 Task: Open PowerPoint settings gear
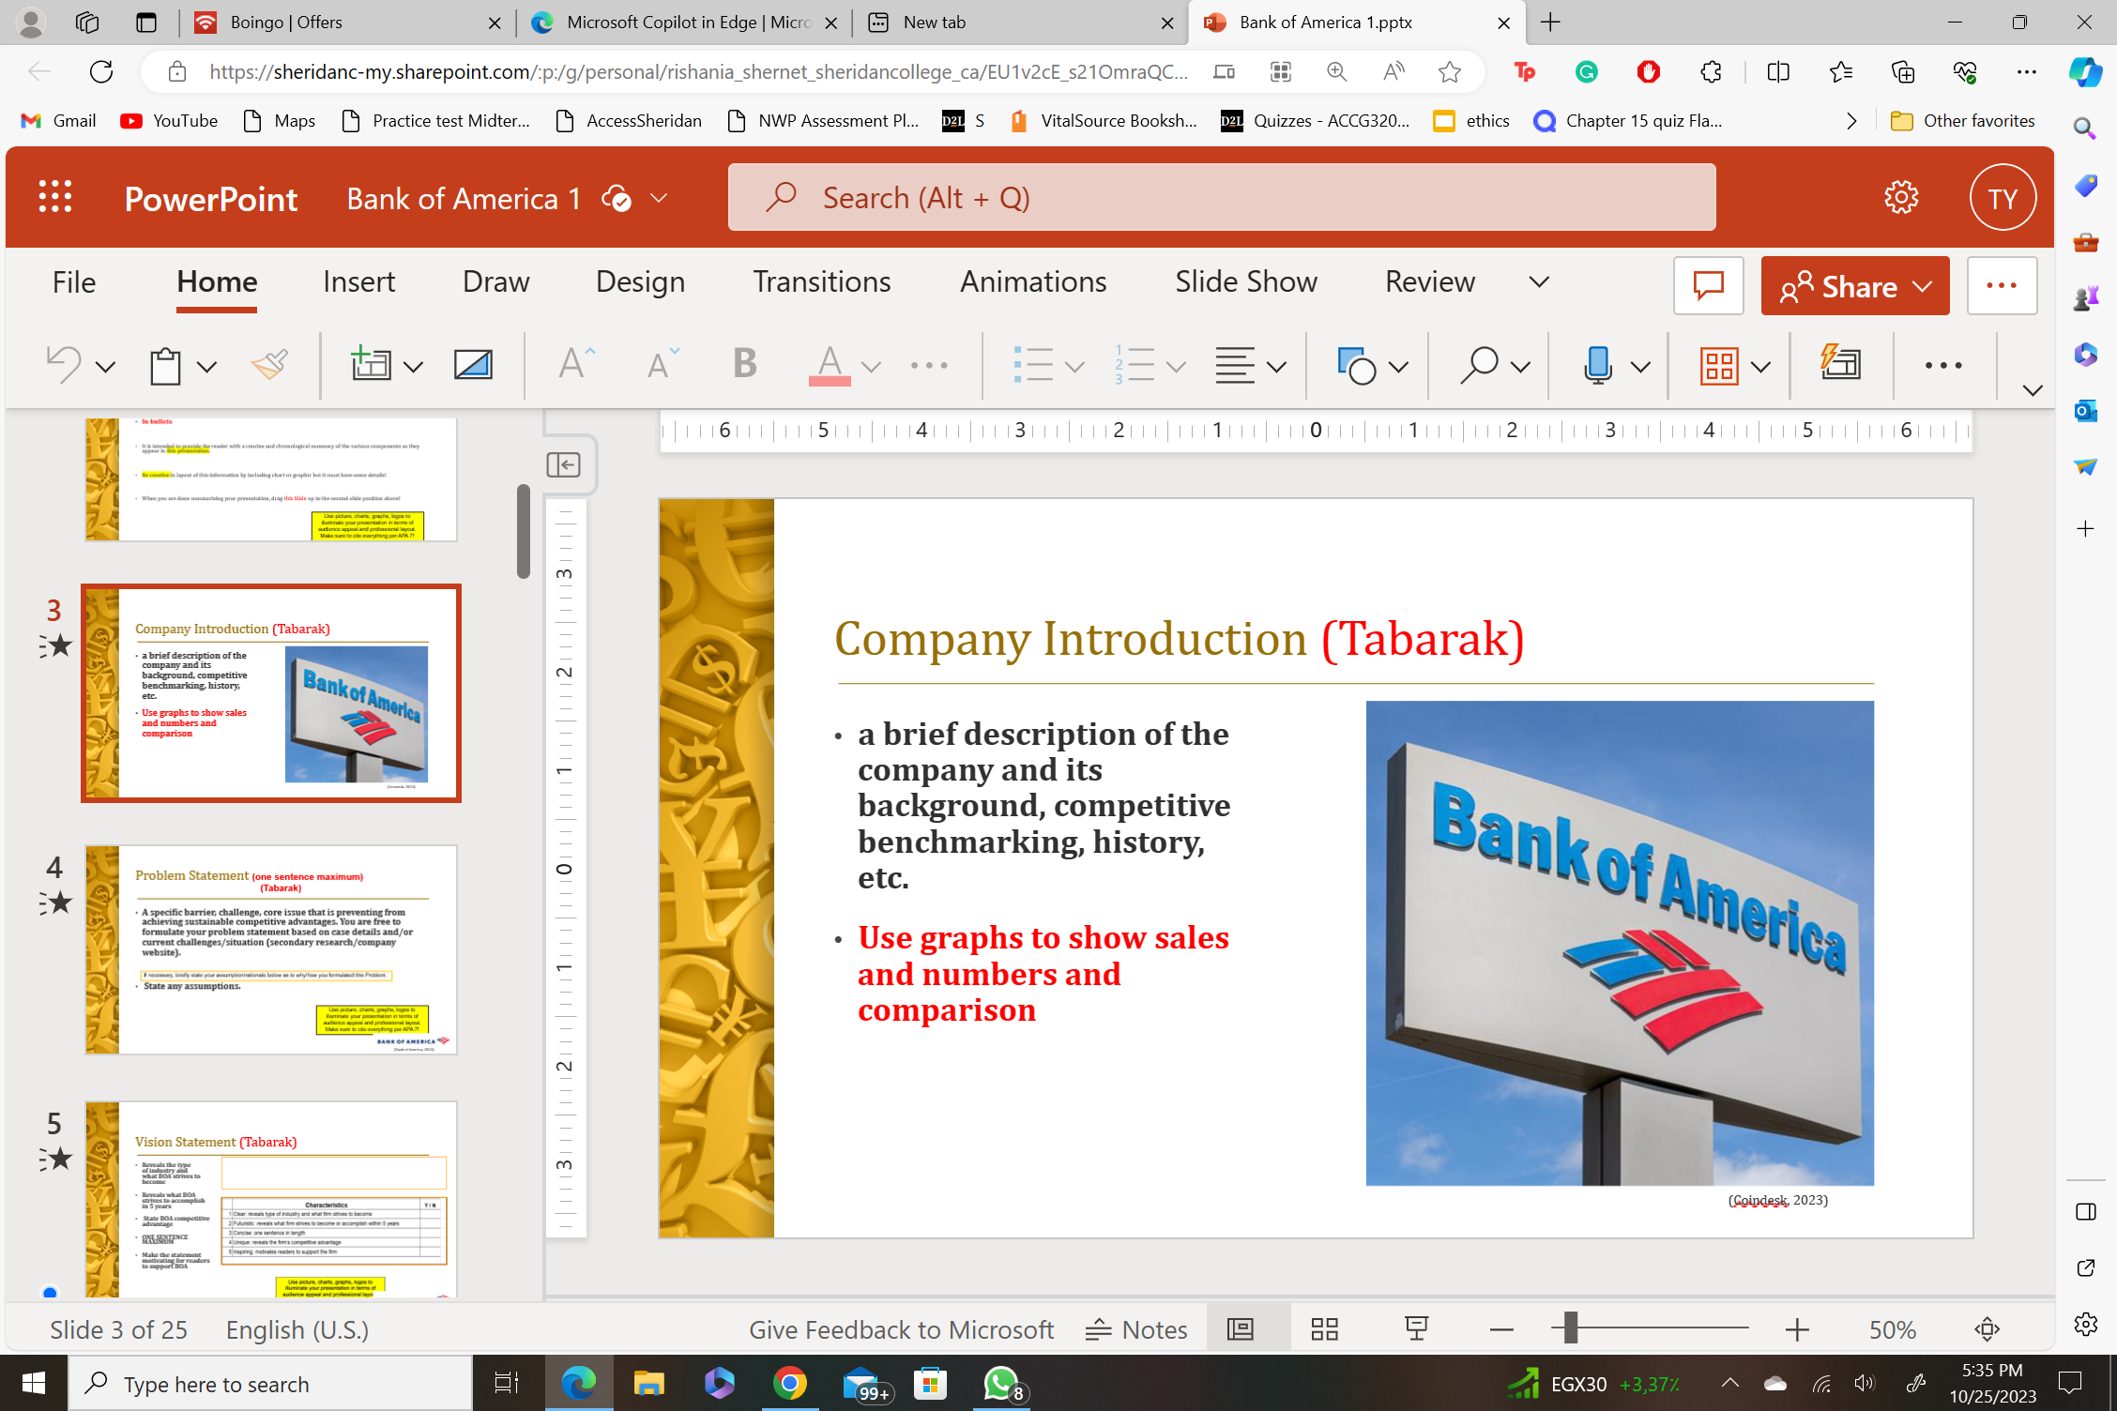(1901, 197)
